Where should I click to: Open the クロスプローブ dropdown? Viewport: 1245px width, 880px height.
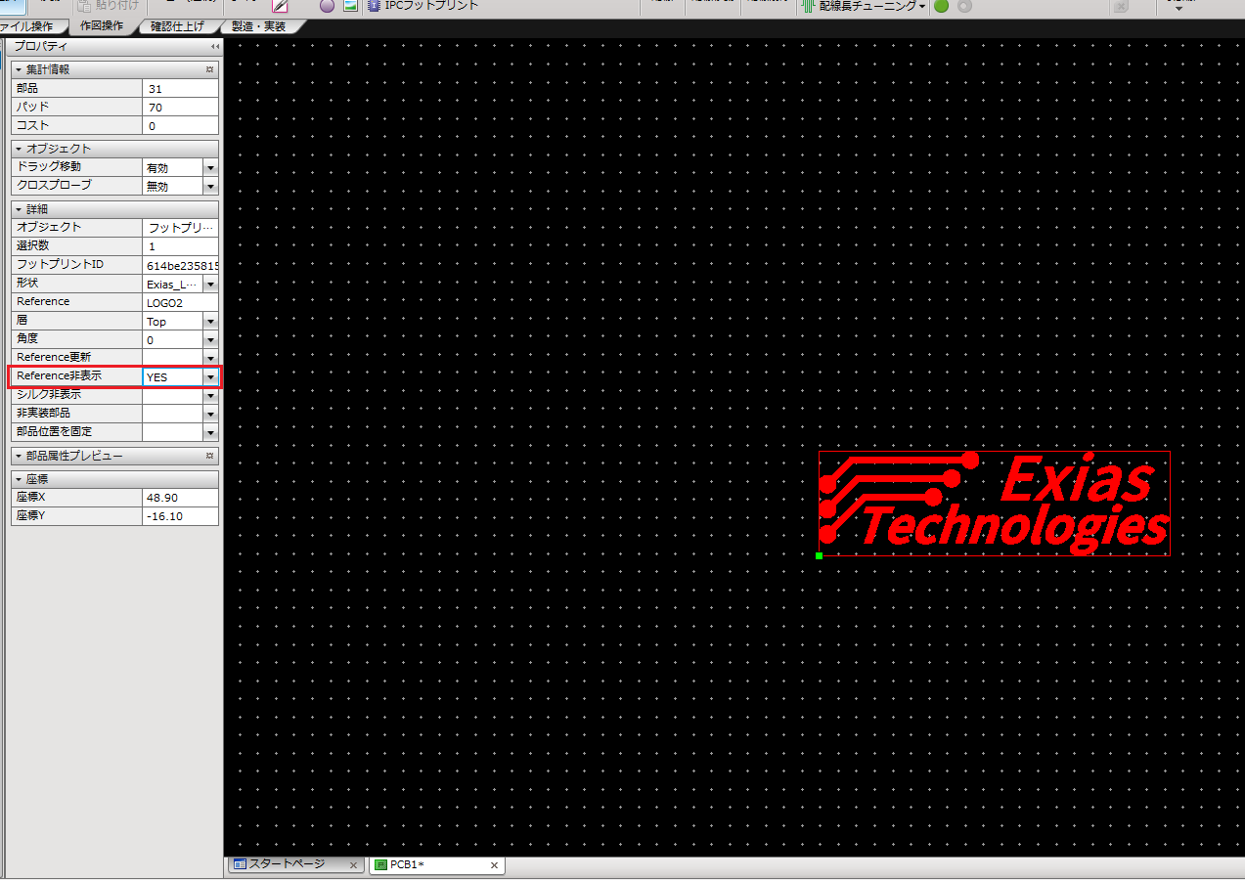coord(210,187)
